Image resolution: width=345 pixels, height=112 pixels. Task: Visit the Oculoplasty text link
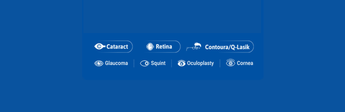pos(201,63)
